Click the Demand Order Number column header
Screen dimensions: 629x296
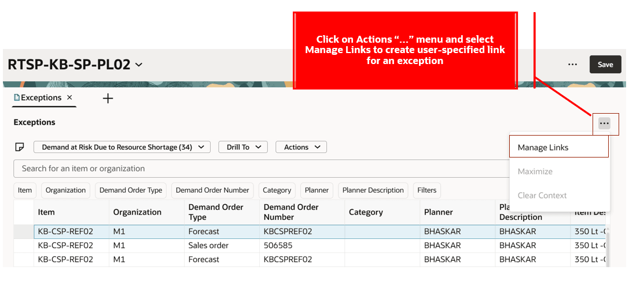(302, 212)
